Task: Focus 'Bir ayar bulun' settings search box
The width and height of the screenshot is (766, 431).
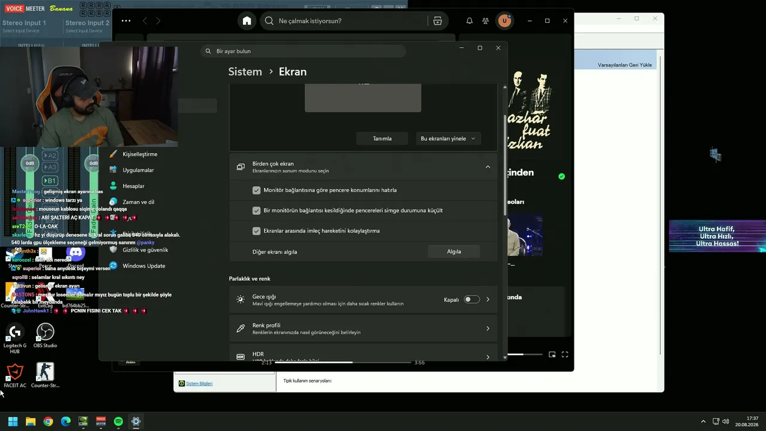Action: pos(303,51)
